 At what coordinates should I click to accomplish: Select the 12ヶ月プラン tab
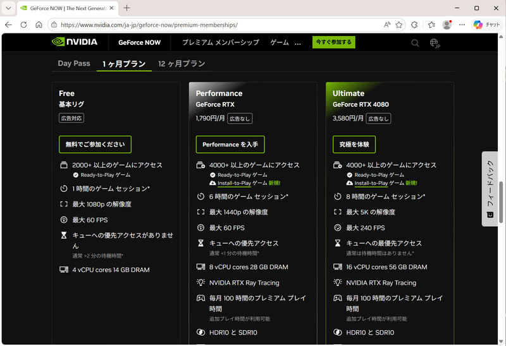pos(182,64)
